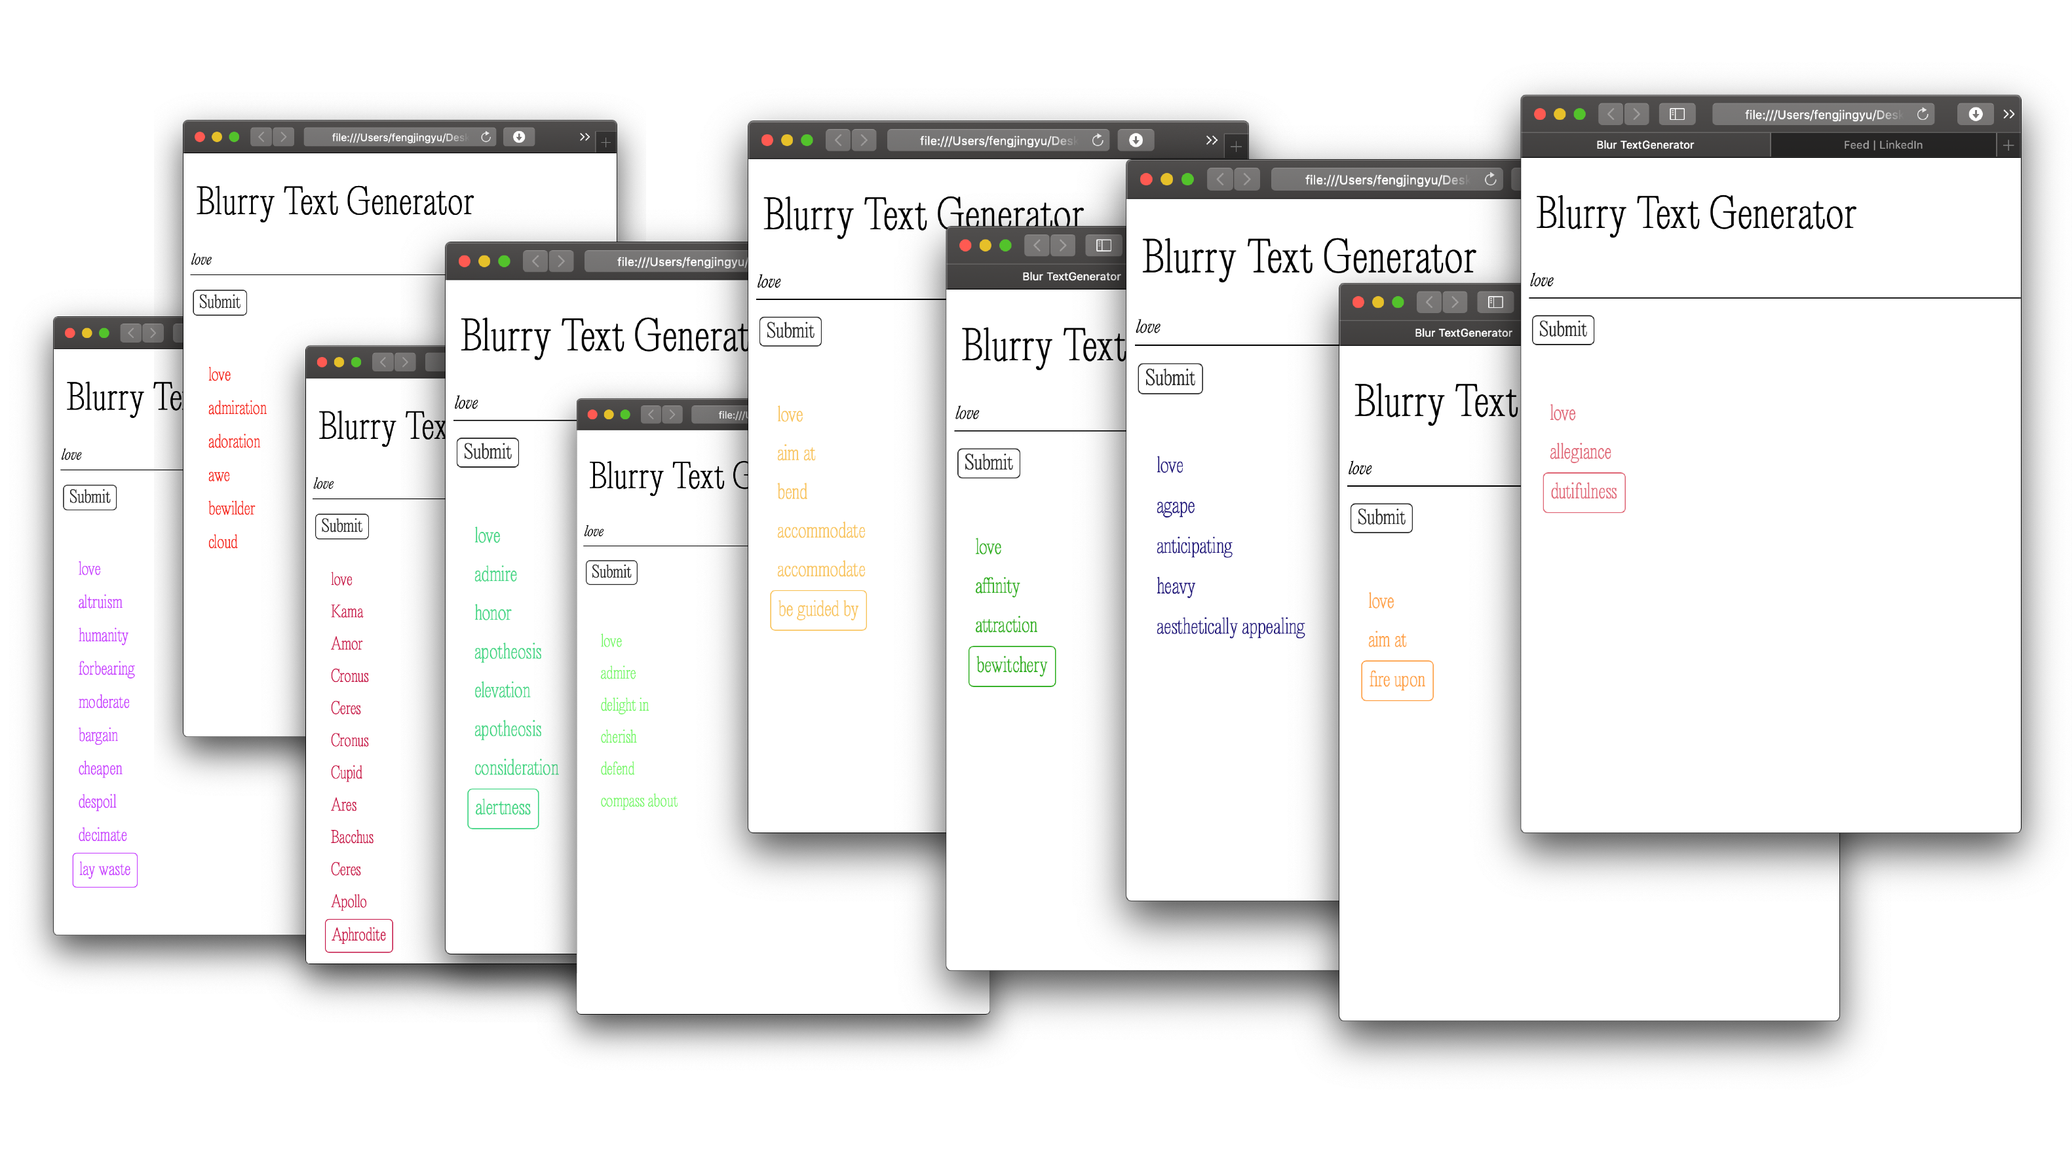Select the boxed phrase 'lay waste'
This screenshot has height=1162, width=2072.
click(105, 870)
